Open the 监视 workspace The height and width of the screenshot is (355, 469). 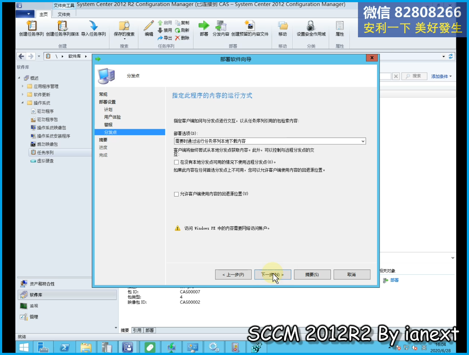point(67,306)
